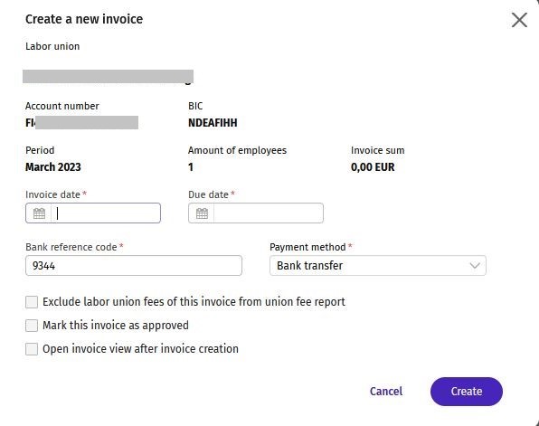The height and width of the screenshot is (426, 539).
Task: Check the Mark this invoice as approved box
Action: 32,326
